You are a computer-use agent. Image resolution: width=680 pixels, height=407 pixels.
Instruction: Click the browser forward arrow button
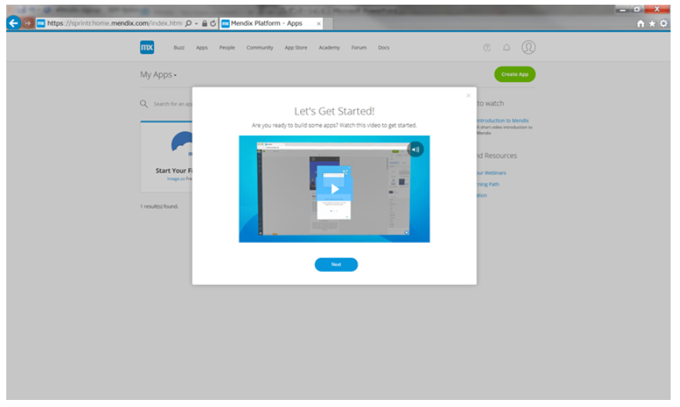click(x=28, y=23)
